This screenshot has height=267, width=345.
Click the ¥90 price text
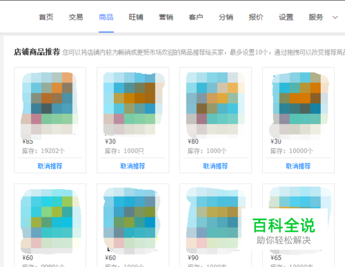pyautogui.click(x=193, y=257)
